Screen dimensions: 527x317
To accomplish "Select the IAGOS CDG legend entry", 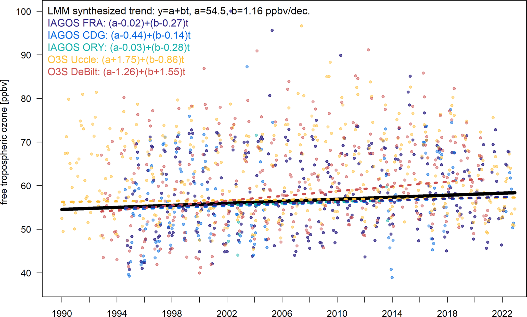I will (x=119, y=35).
